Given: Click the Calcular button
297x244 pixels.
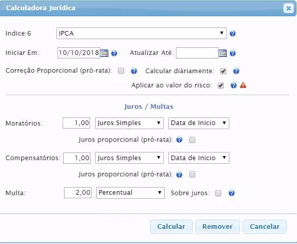Looking at the screenshot, I should pyautogui.click(x=171, y=227).
